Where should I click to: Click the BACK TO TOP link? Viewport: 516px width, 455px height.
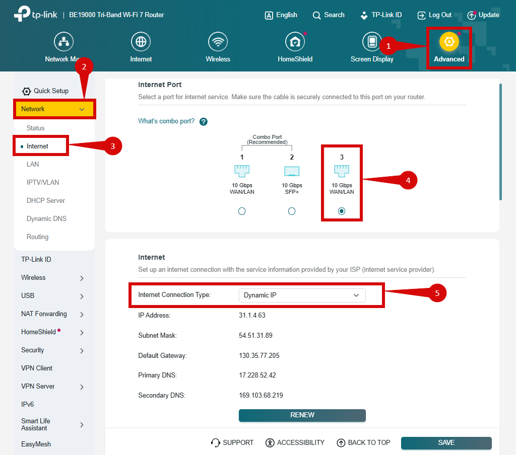tap(363, 443)
